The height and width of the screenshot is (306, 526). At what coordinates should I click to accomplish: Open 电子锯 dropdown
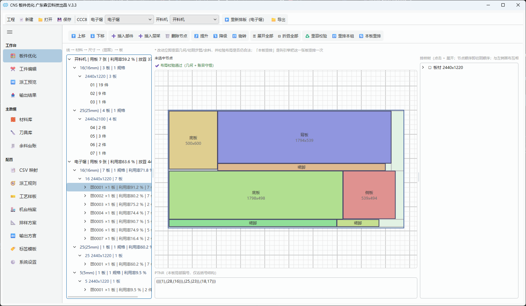pyautogui.click(x=129, y=20)
